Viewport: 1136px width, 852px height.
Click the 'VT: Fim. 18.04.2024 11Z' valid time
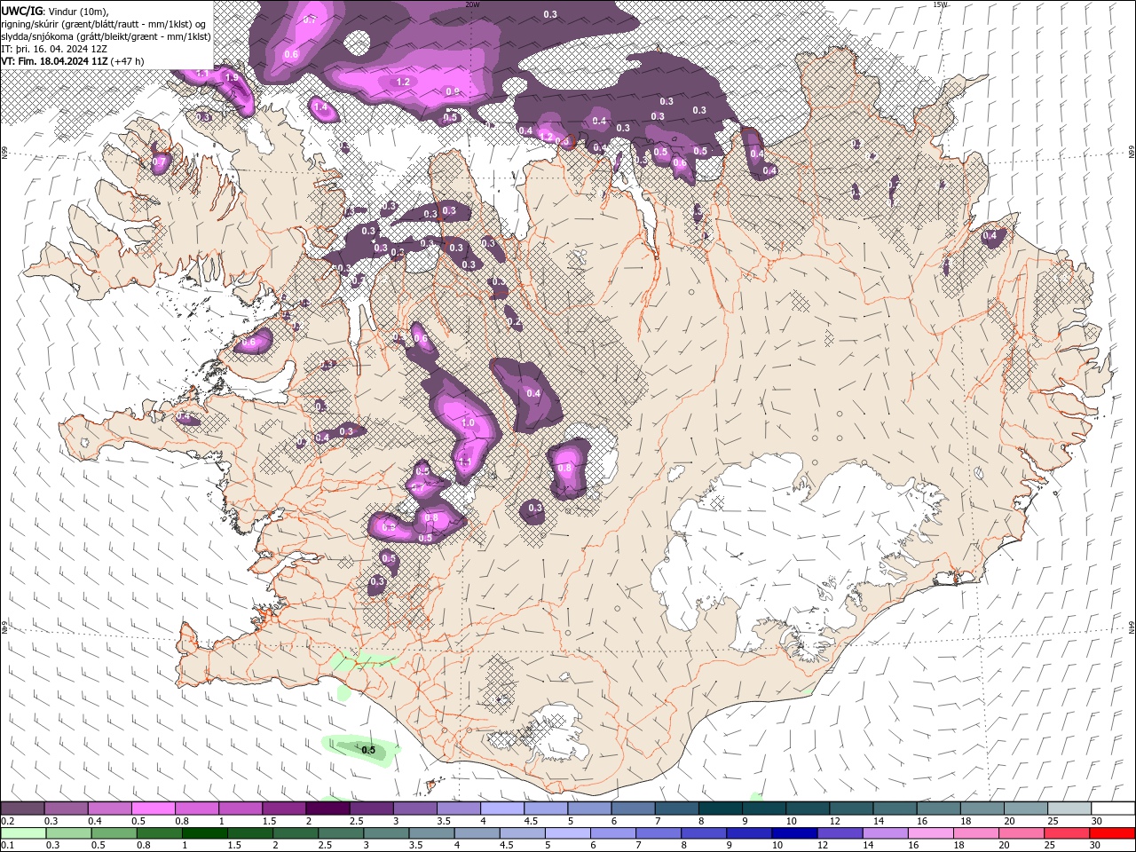click(54, 61)
